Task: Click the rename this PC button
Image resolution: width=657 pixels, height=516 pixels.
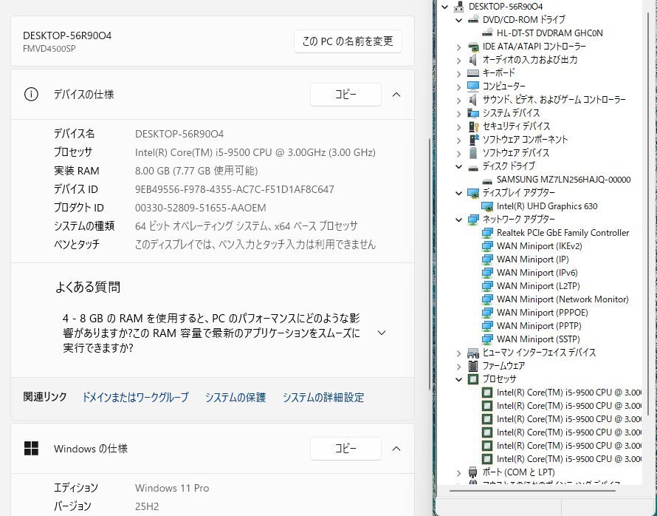Action: (x=348, y=41)
